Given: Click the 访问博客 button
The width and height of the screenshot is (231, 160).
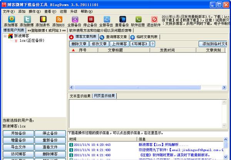Looking at the screenshot, I should pyautogui.click(x=18, y=154).
